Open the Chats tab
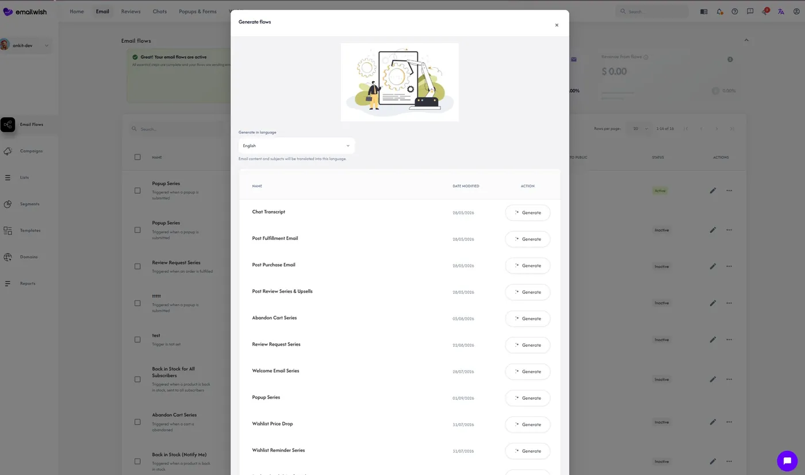Viewport: 805px width, 475px height. coord(160,12)
